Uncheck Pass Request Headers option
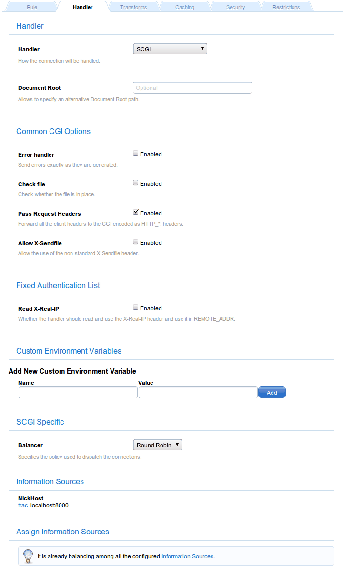Screen dimensions: 343x574 click(x=136, y=213)
